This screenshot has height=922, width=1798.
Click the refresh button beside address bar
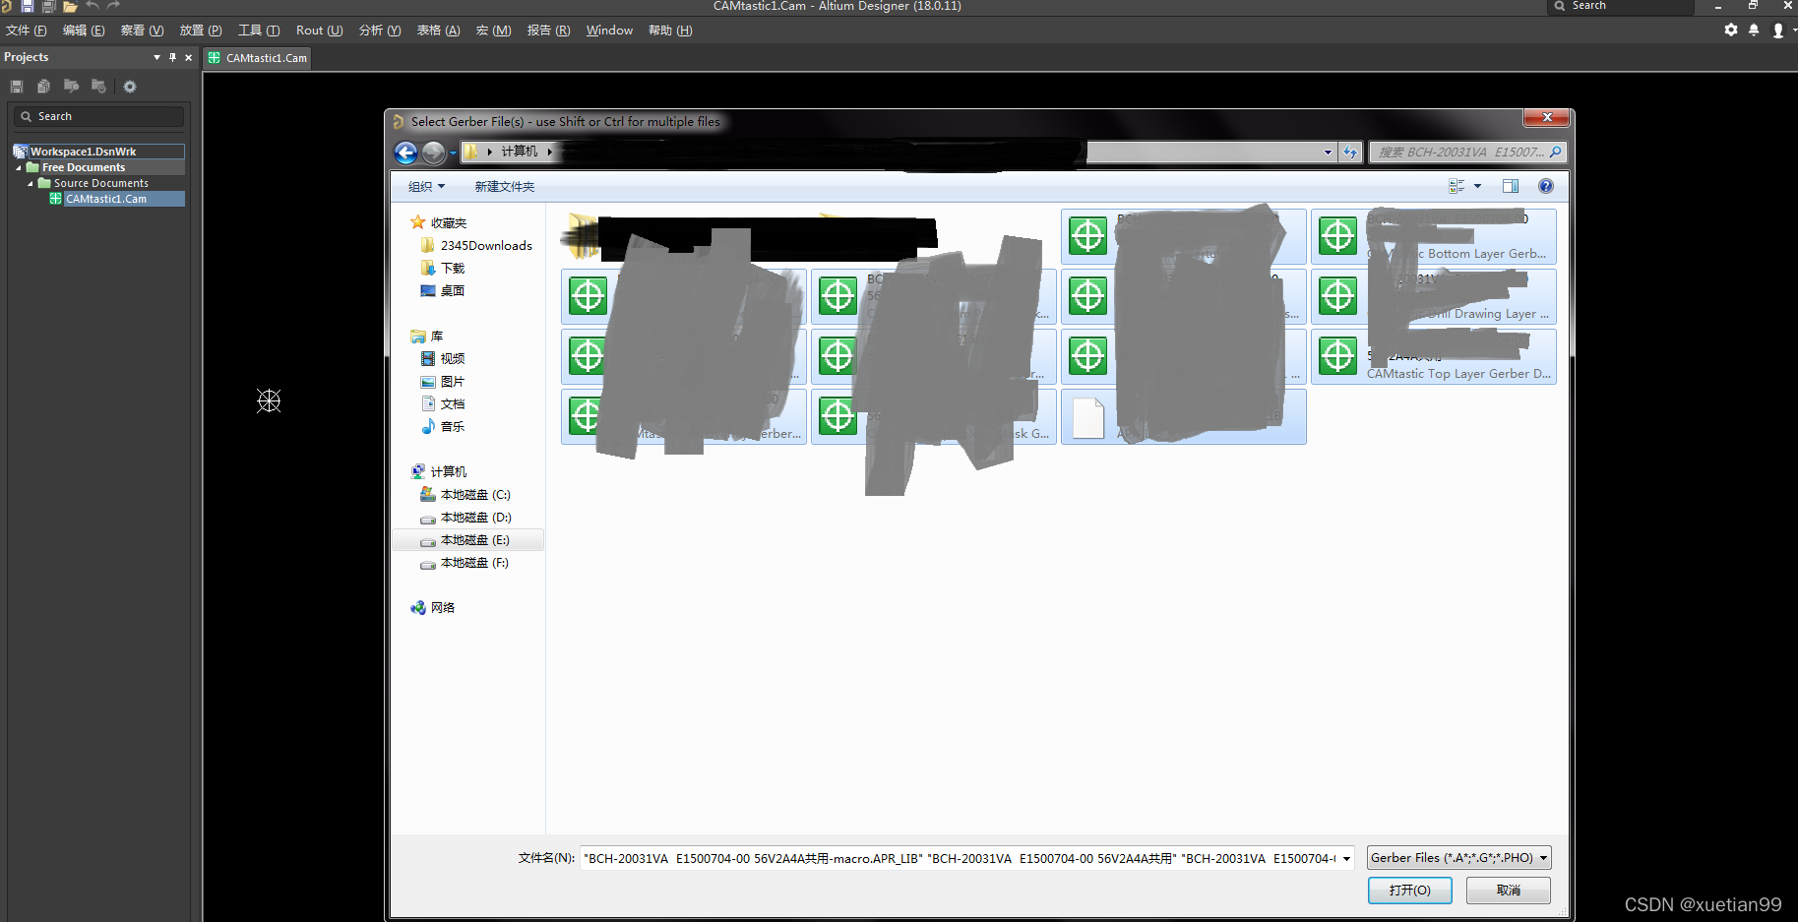click(1350, 153)
